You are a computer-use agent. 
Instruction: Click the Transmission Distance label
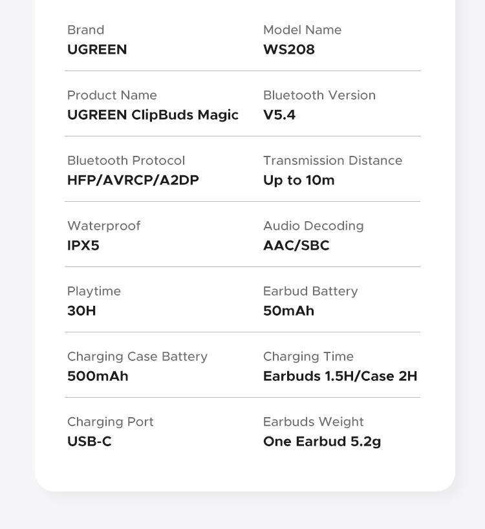coord(332,160)
